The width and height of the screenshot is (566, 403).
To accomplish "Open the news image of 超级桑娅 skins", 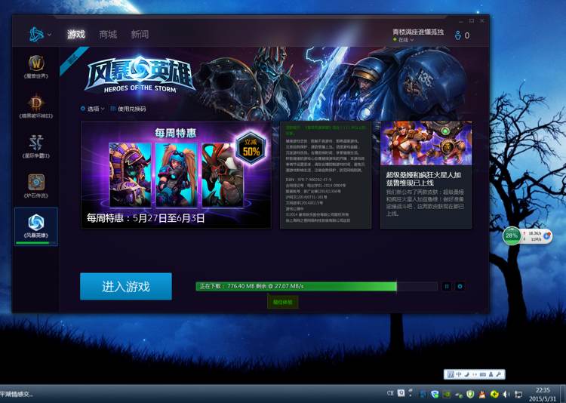I will pos(426,143).
